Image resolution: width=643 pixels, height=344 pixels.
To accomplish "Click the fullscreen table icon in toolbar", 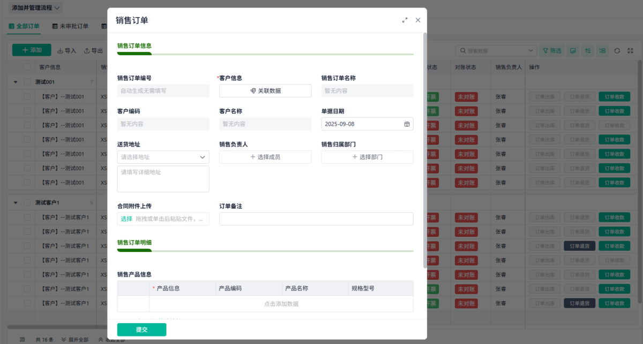I will [x=630, y=50].
